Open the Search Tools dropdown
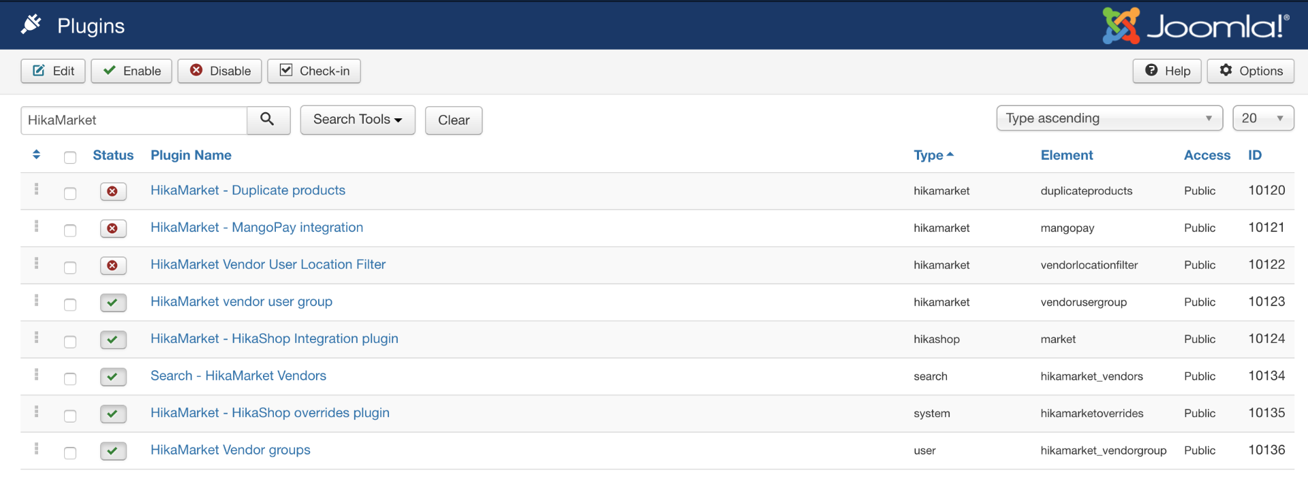This screenshot has height=483, width=1308. (358, 120)
